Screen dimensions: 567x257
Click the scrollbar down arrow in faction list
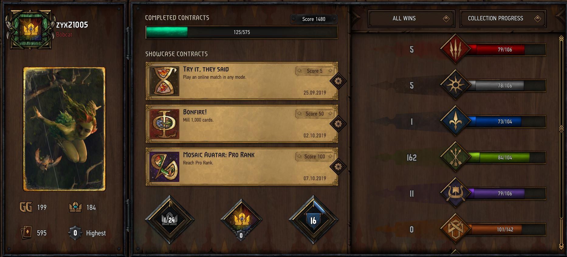tap(561, 246)
